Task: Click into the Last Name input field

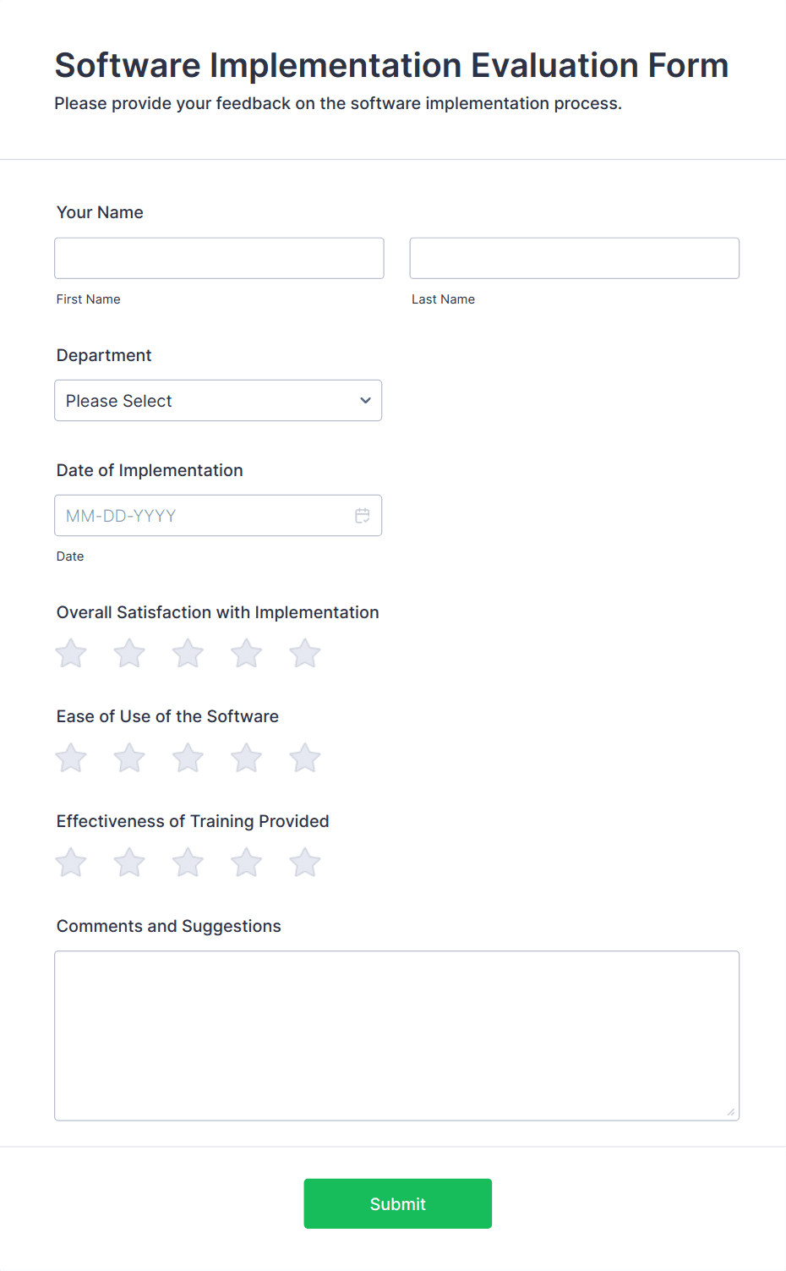Action: point(574,258)
